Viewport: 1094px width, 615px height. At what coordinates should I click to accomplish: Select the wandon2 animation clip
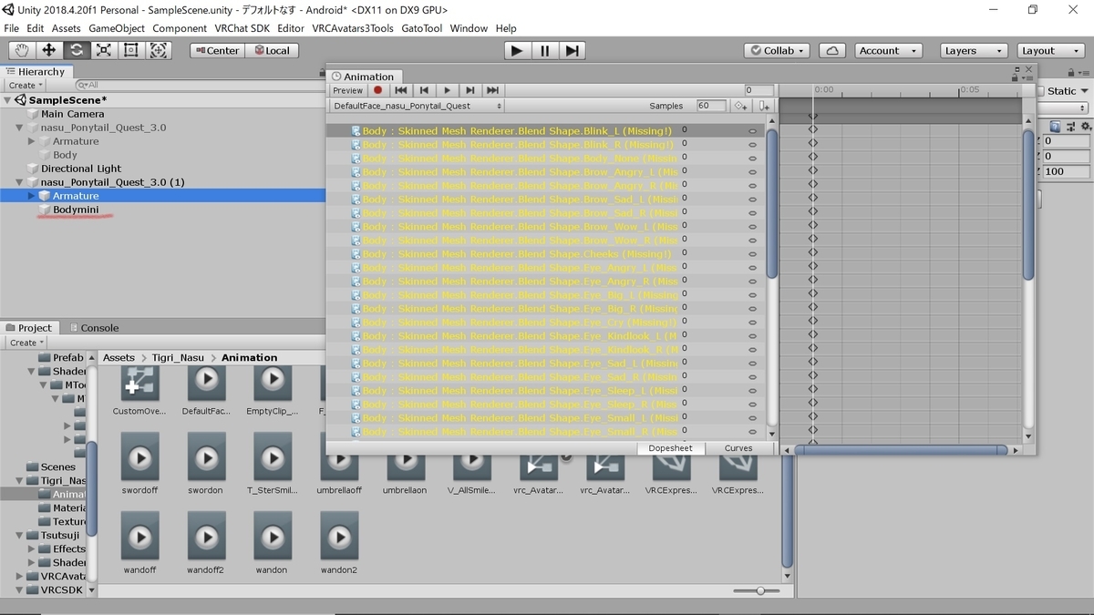coord(338,541)
